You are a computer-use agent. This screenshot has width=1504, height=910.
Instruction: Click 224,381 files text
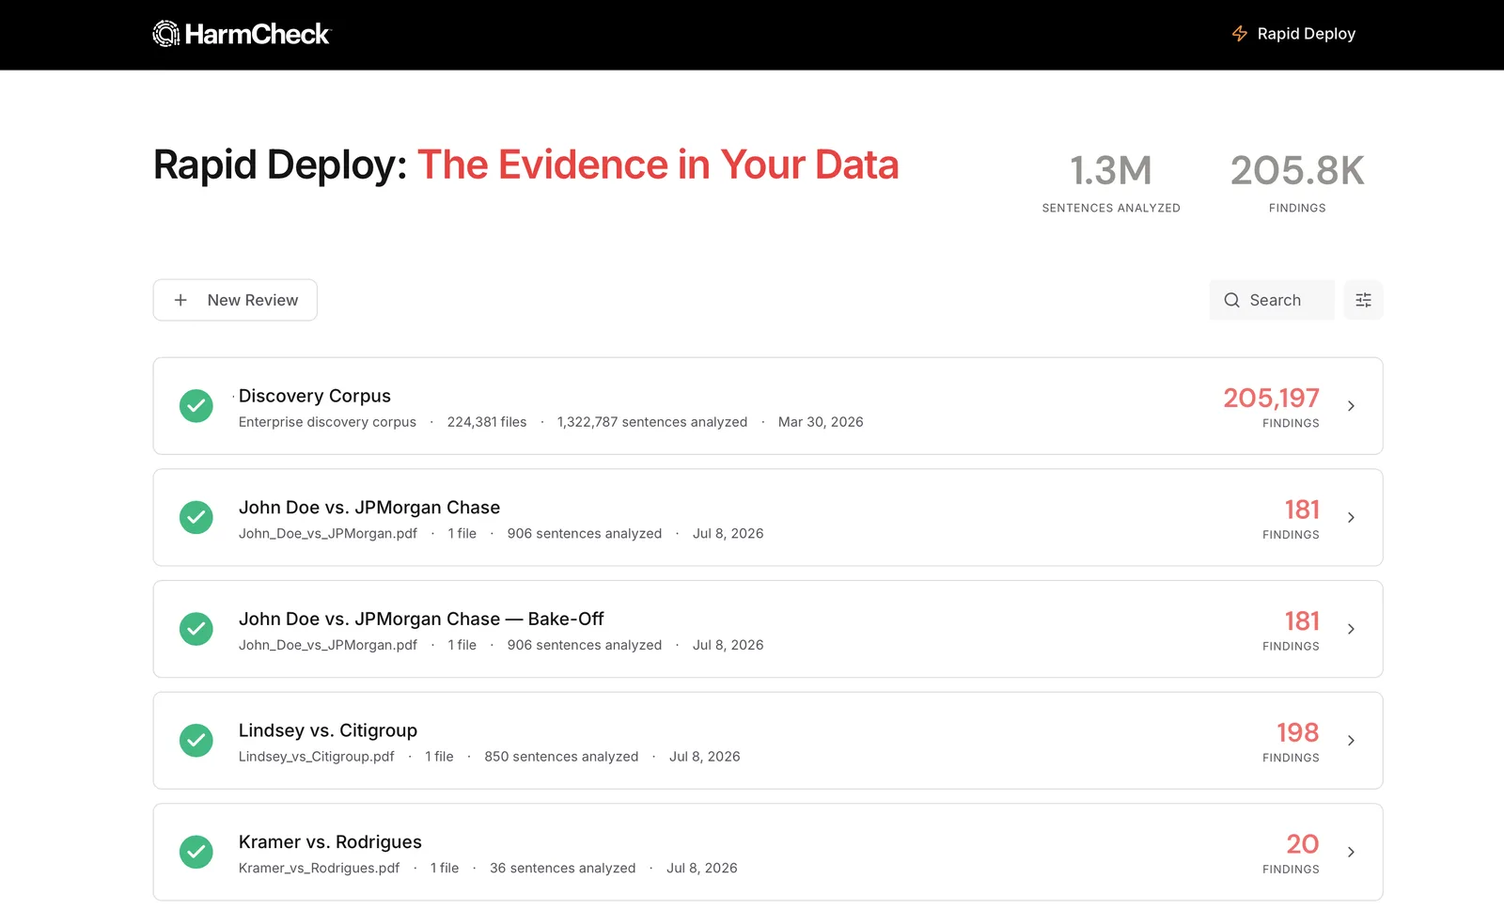click(x=487, y=422)
